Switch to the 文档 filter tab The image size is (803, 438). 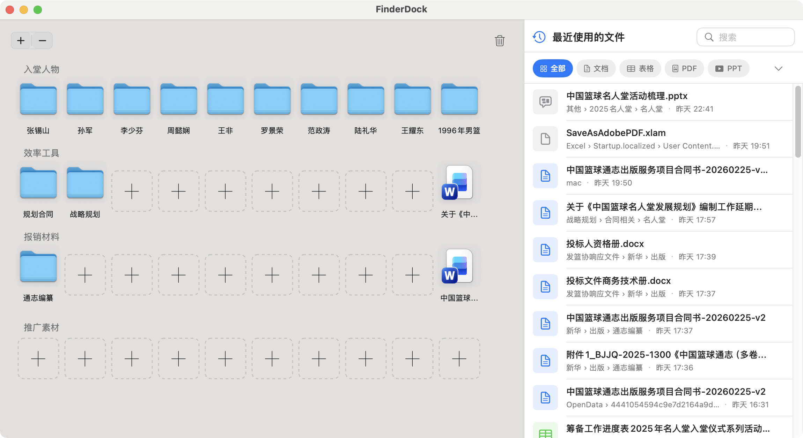pos(596,68)
